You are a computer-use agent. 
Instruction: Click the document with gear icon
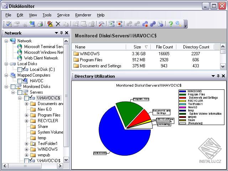click(161, 24)
